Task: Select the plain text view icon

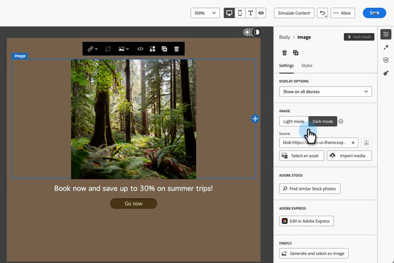Action: coord(251,13)
